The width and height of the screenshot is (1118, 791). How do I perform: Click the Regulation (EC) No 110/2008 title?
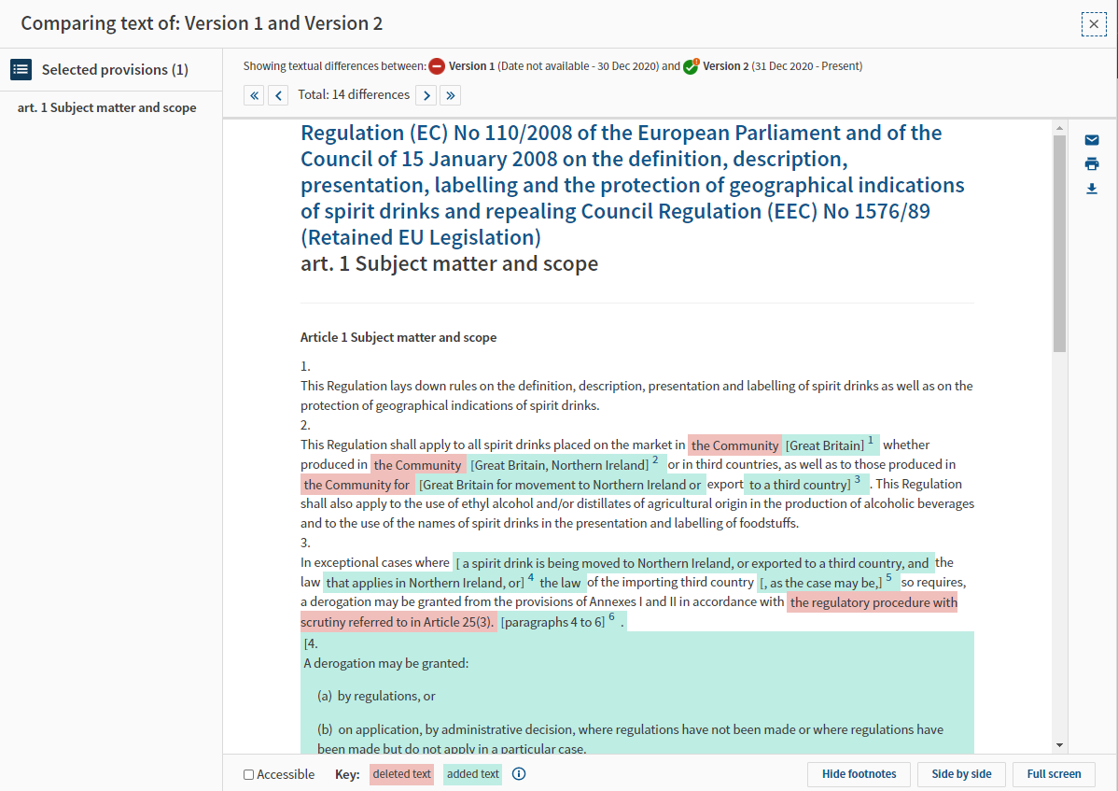(633, 185)
